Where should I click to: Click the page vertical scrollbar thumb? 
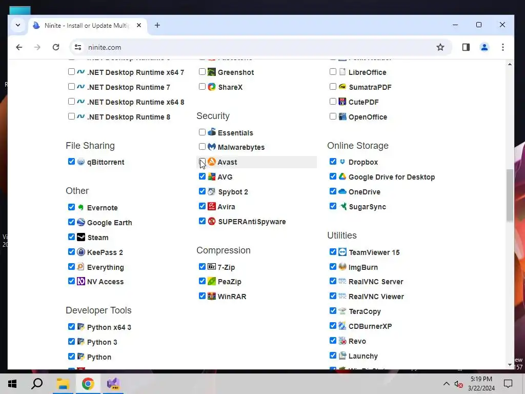tap(510, 195)
